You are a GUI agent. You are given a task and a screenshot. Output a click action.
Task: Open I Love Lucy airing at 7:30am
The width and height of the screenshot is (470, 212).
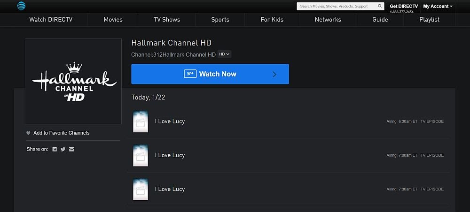(170, 189)
